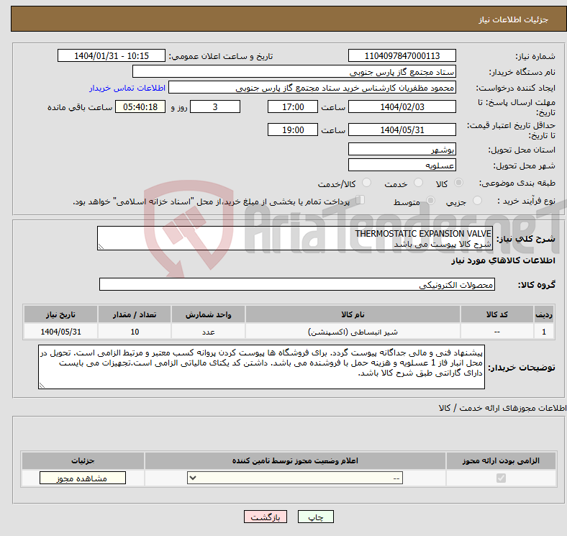The width and height of the screenshot is (567, 536).
Task: Select the متوسط purchase type radio
Action: click(x=431, y=200)
